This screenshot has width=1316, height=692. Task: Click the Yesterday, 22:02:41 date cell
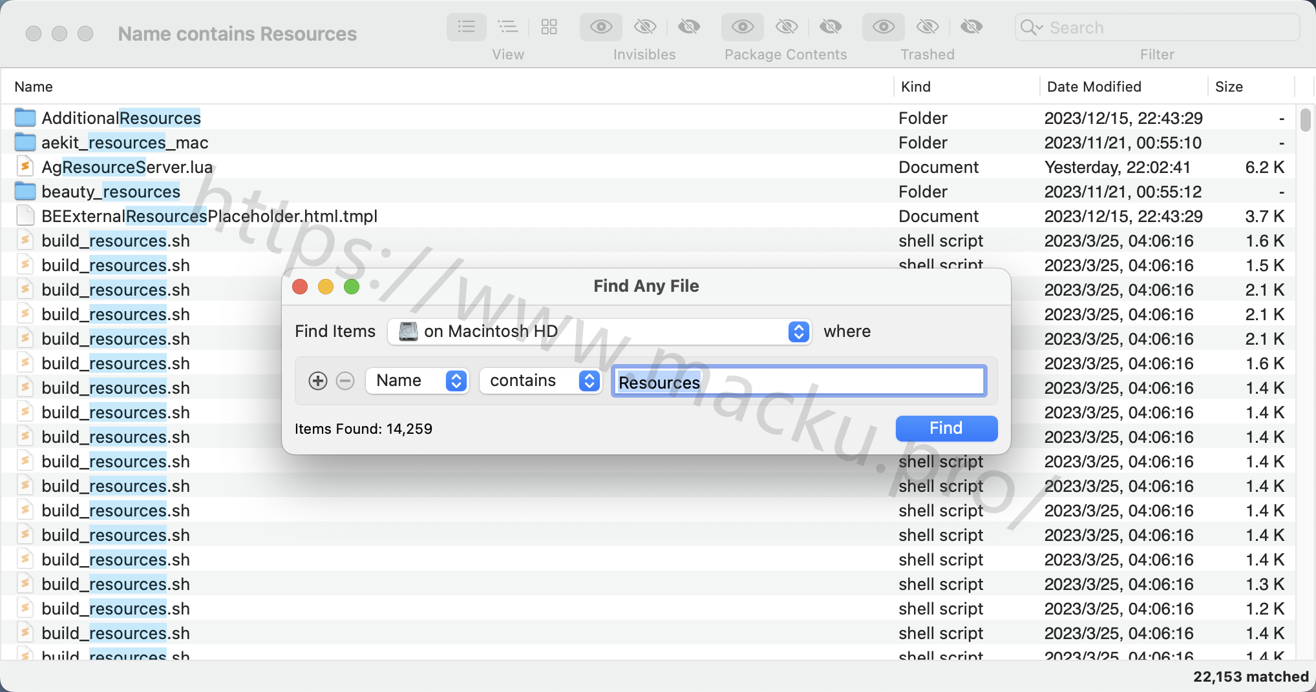coord(1118,167)
